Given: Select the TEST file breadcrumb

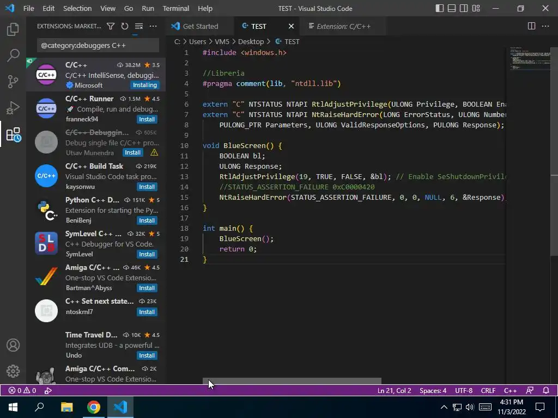Looking at the screenshot, I should click(288, 41).
